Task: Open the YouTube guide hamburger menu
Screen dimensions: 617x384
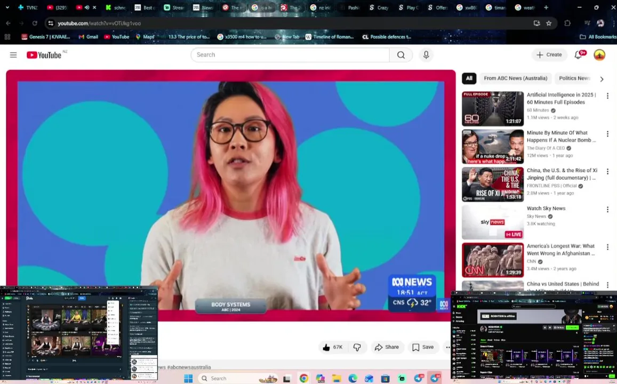Action: (13, 55)
